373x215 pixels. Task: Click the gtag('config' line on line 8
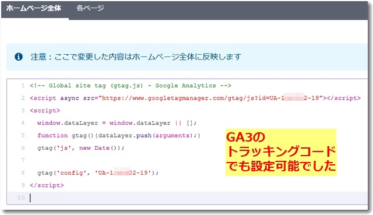click(x=98, y=172)
